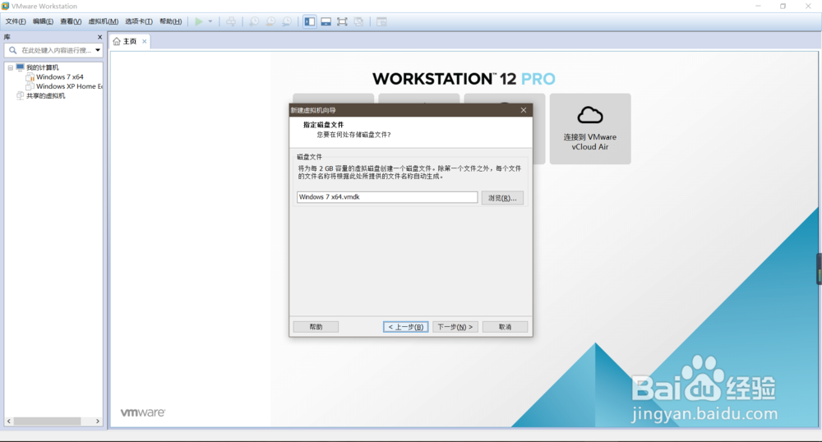The width and height of the screenshot is (822, 442).
Task: Click the library scrollbar left arrow
Action: [9, 421]
